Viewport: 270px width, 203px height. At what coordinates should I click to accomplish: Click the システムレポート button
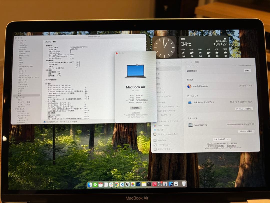(222, 140)
